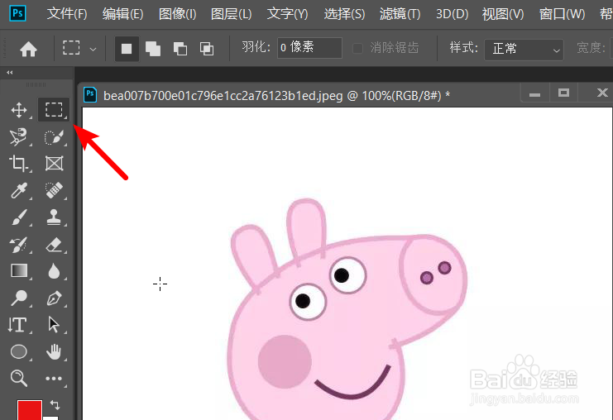Select the Vertical Type tool
Image resolution: width=613 pixels, height=420 pixels.
[x=17, y=325]
